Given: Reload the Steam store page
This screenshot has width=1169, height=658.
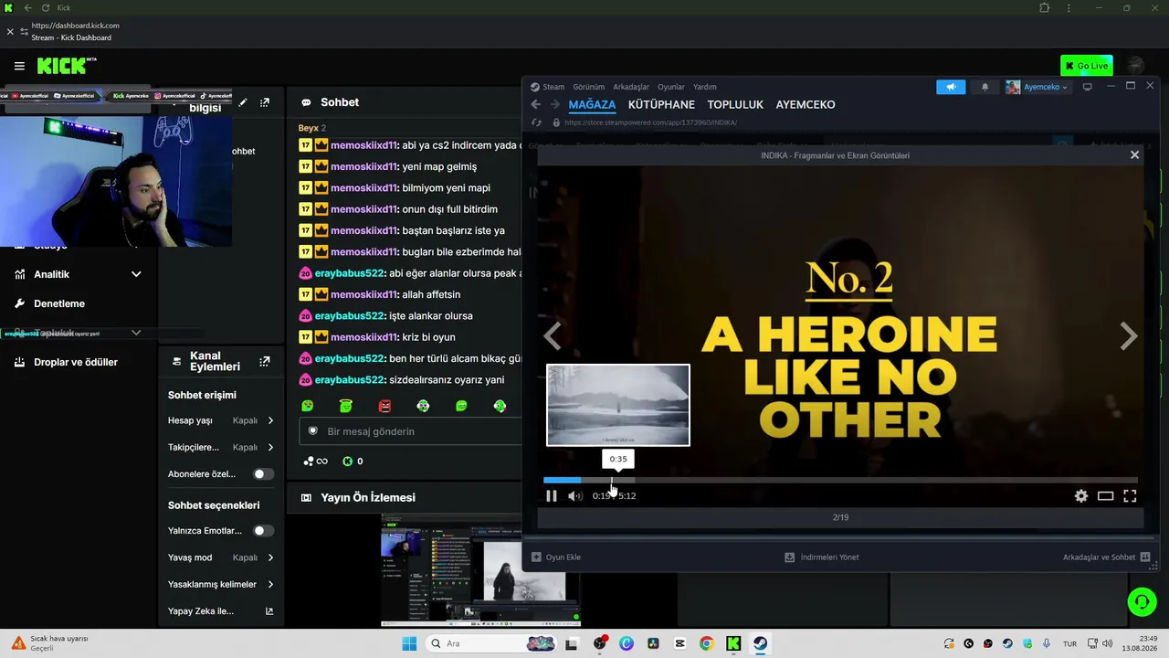Looking at the screenshot, I should [x=536, y=122].
